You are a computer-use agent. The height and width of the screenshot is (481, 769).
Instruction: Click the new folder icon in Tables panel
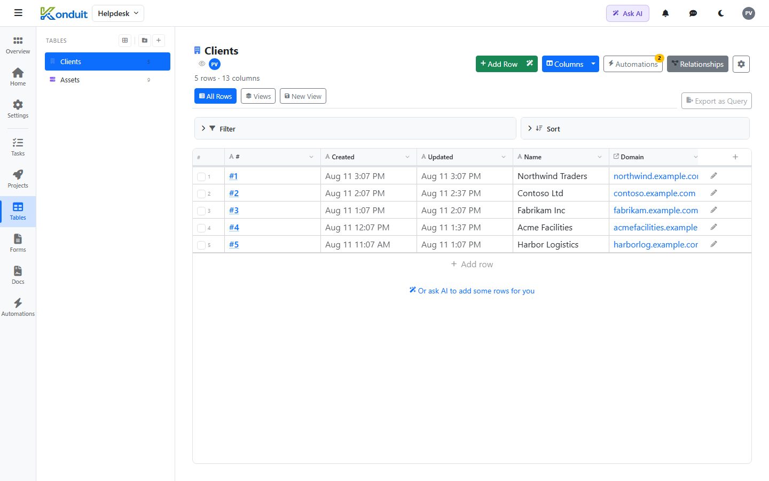145,40
